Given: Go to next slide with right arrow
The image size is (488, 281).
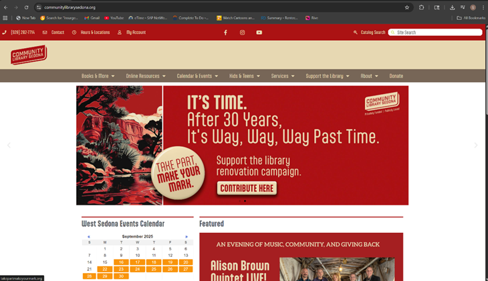Looking at the screenshot, I should (x=476, y=145).
